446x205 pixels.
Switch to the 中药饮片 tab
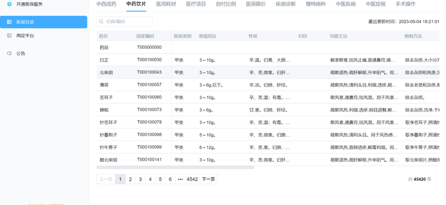pos(136,4)
